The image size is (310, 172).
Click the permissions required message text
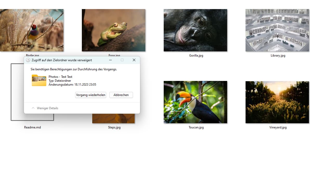pyautogui.click(x=74, y=69)
